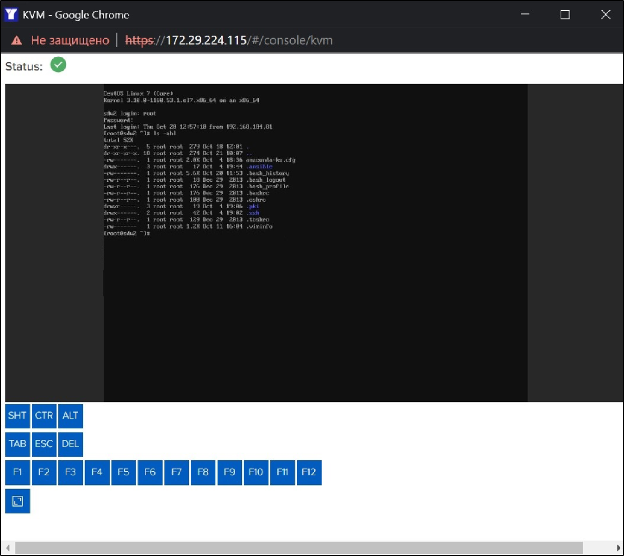The width and height of the screenshot is (624, 556).
Task: Toggle the ALT modifier key
Action: click(x=70, y=415)
